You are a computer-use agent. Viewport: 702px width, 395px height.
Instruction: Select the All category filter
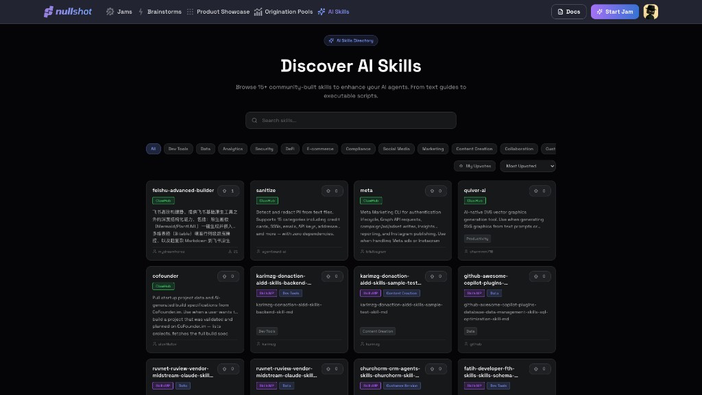tap(153, 149)
